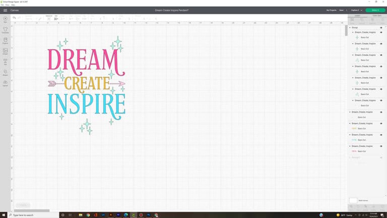
Task: Collapse the gold CREATE layer row
Action: 350,124
